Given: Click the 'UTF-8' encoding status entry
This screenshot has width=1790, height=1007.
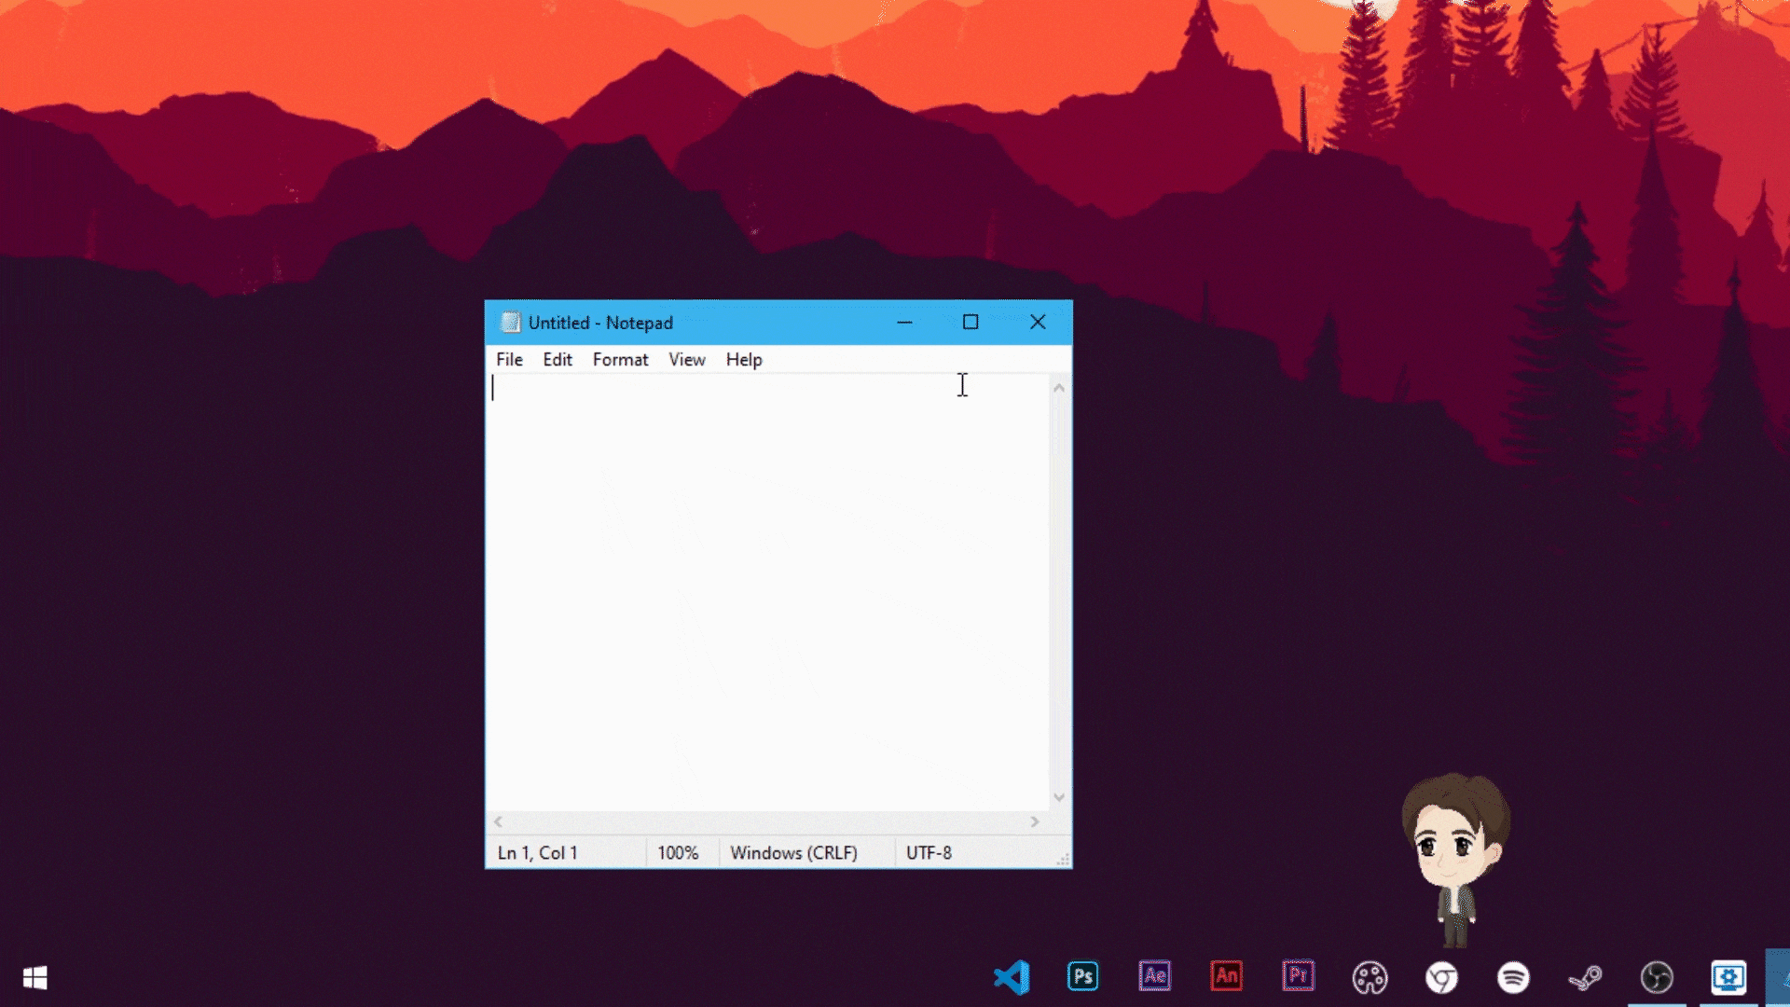Looking at the screenshot, I should click(x=929, y=853).
